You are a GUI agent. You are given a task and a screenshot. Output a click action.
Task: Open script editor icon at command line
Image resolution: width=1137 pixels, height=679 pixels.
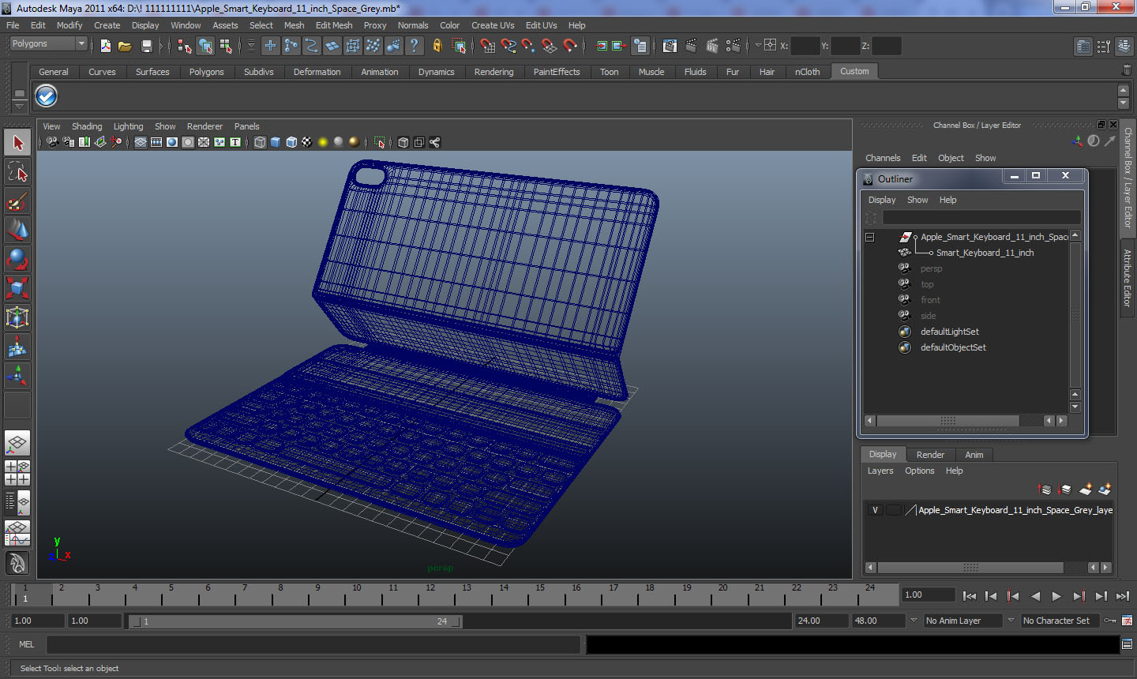click(1127, 644)
